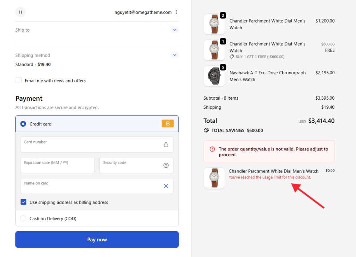This screenshot has height=257, width=356.
Task: Select the Cash on Delivery (COD) option
Action: (23, 218)
